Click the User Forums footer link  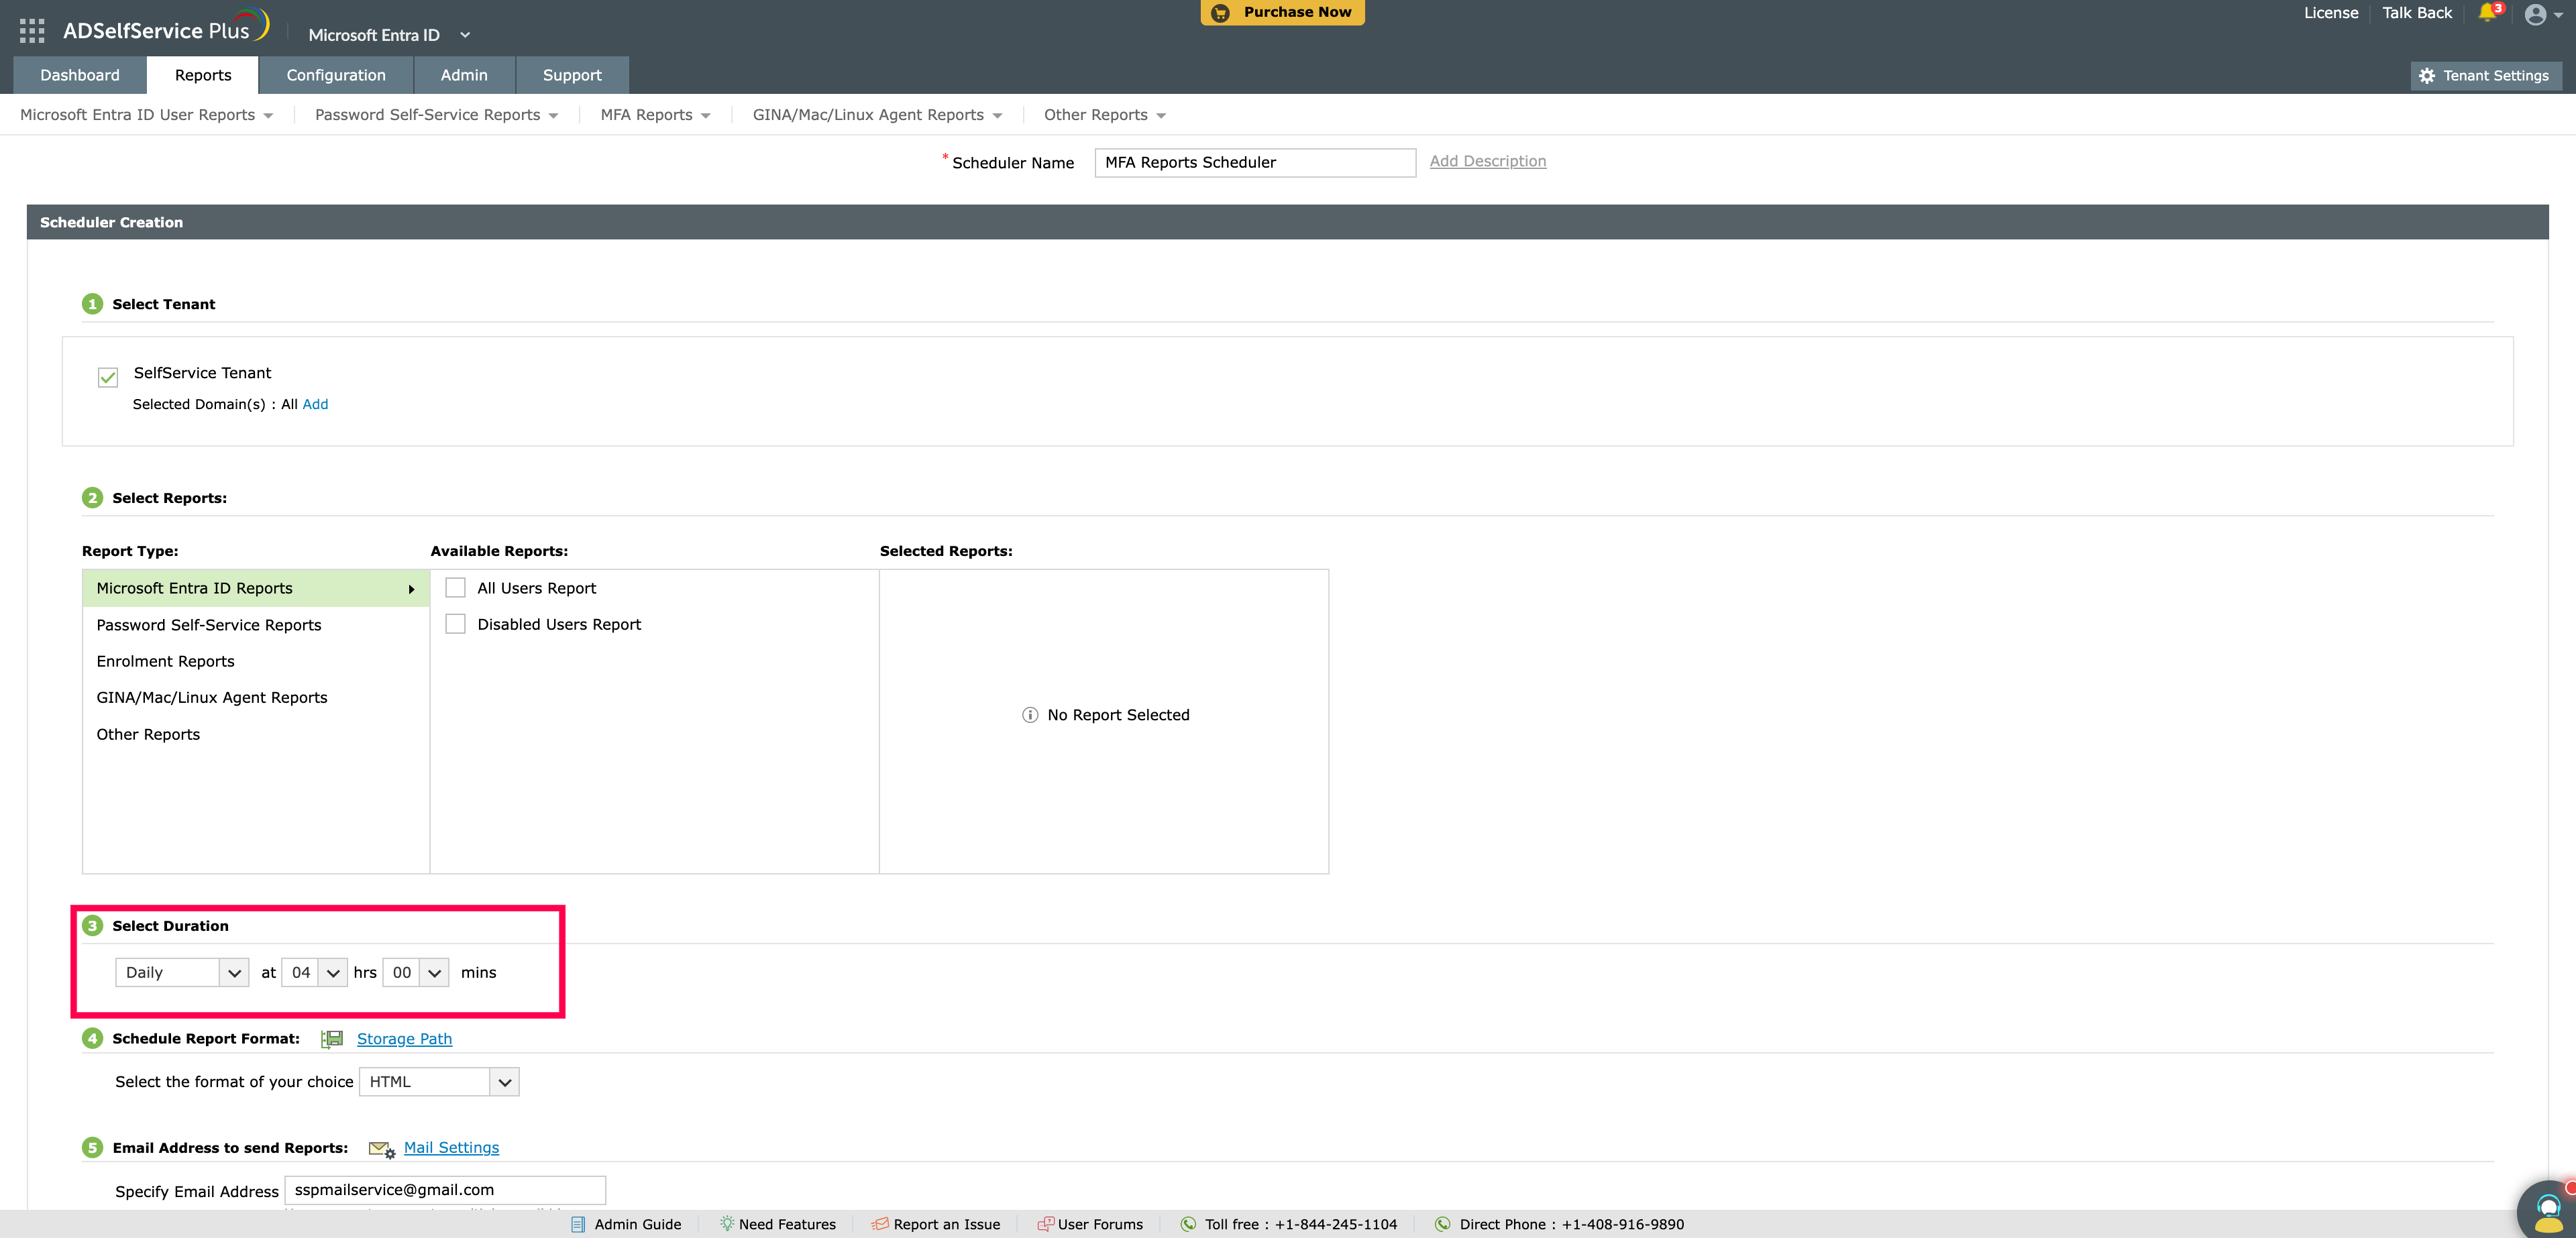[x=1100, y=1224]
